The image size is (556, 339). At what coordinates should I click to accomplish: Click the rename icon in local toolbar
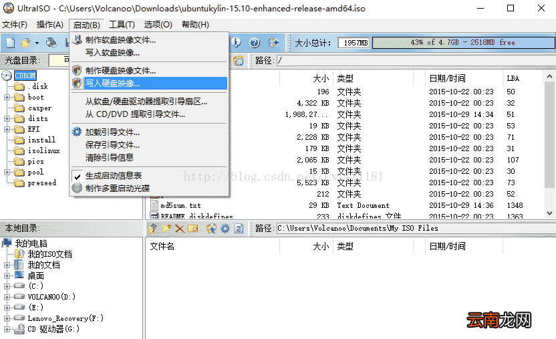[193, 229]
